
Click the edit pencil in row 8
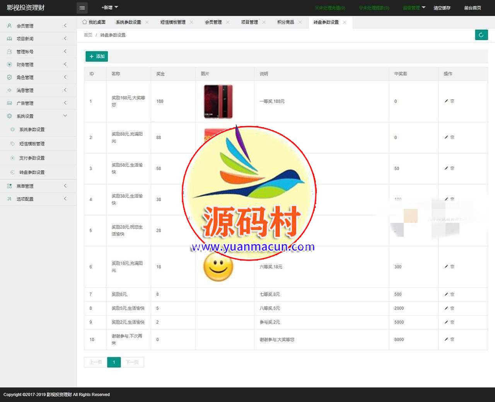point(446,308)
